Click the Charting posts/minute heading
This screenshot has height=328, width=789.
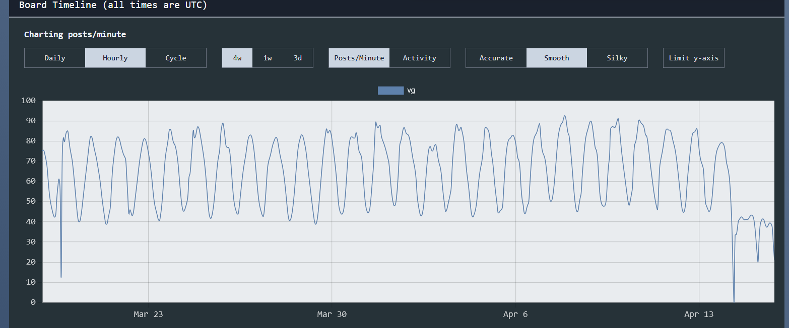coord(75,35)
